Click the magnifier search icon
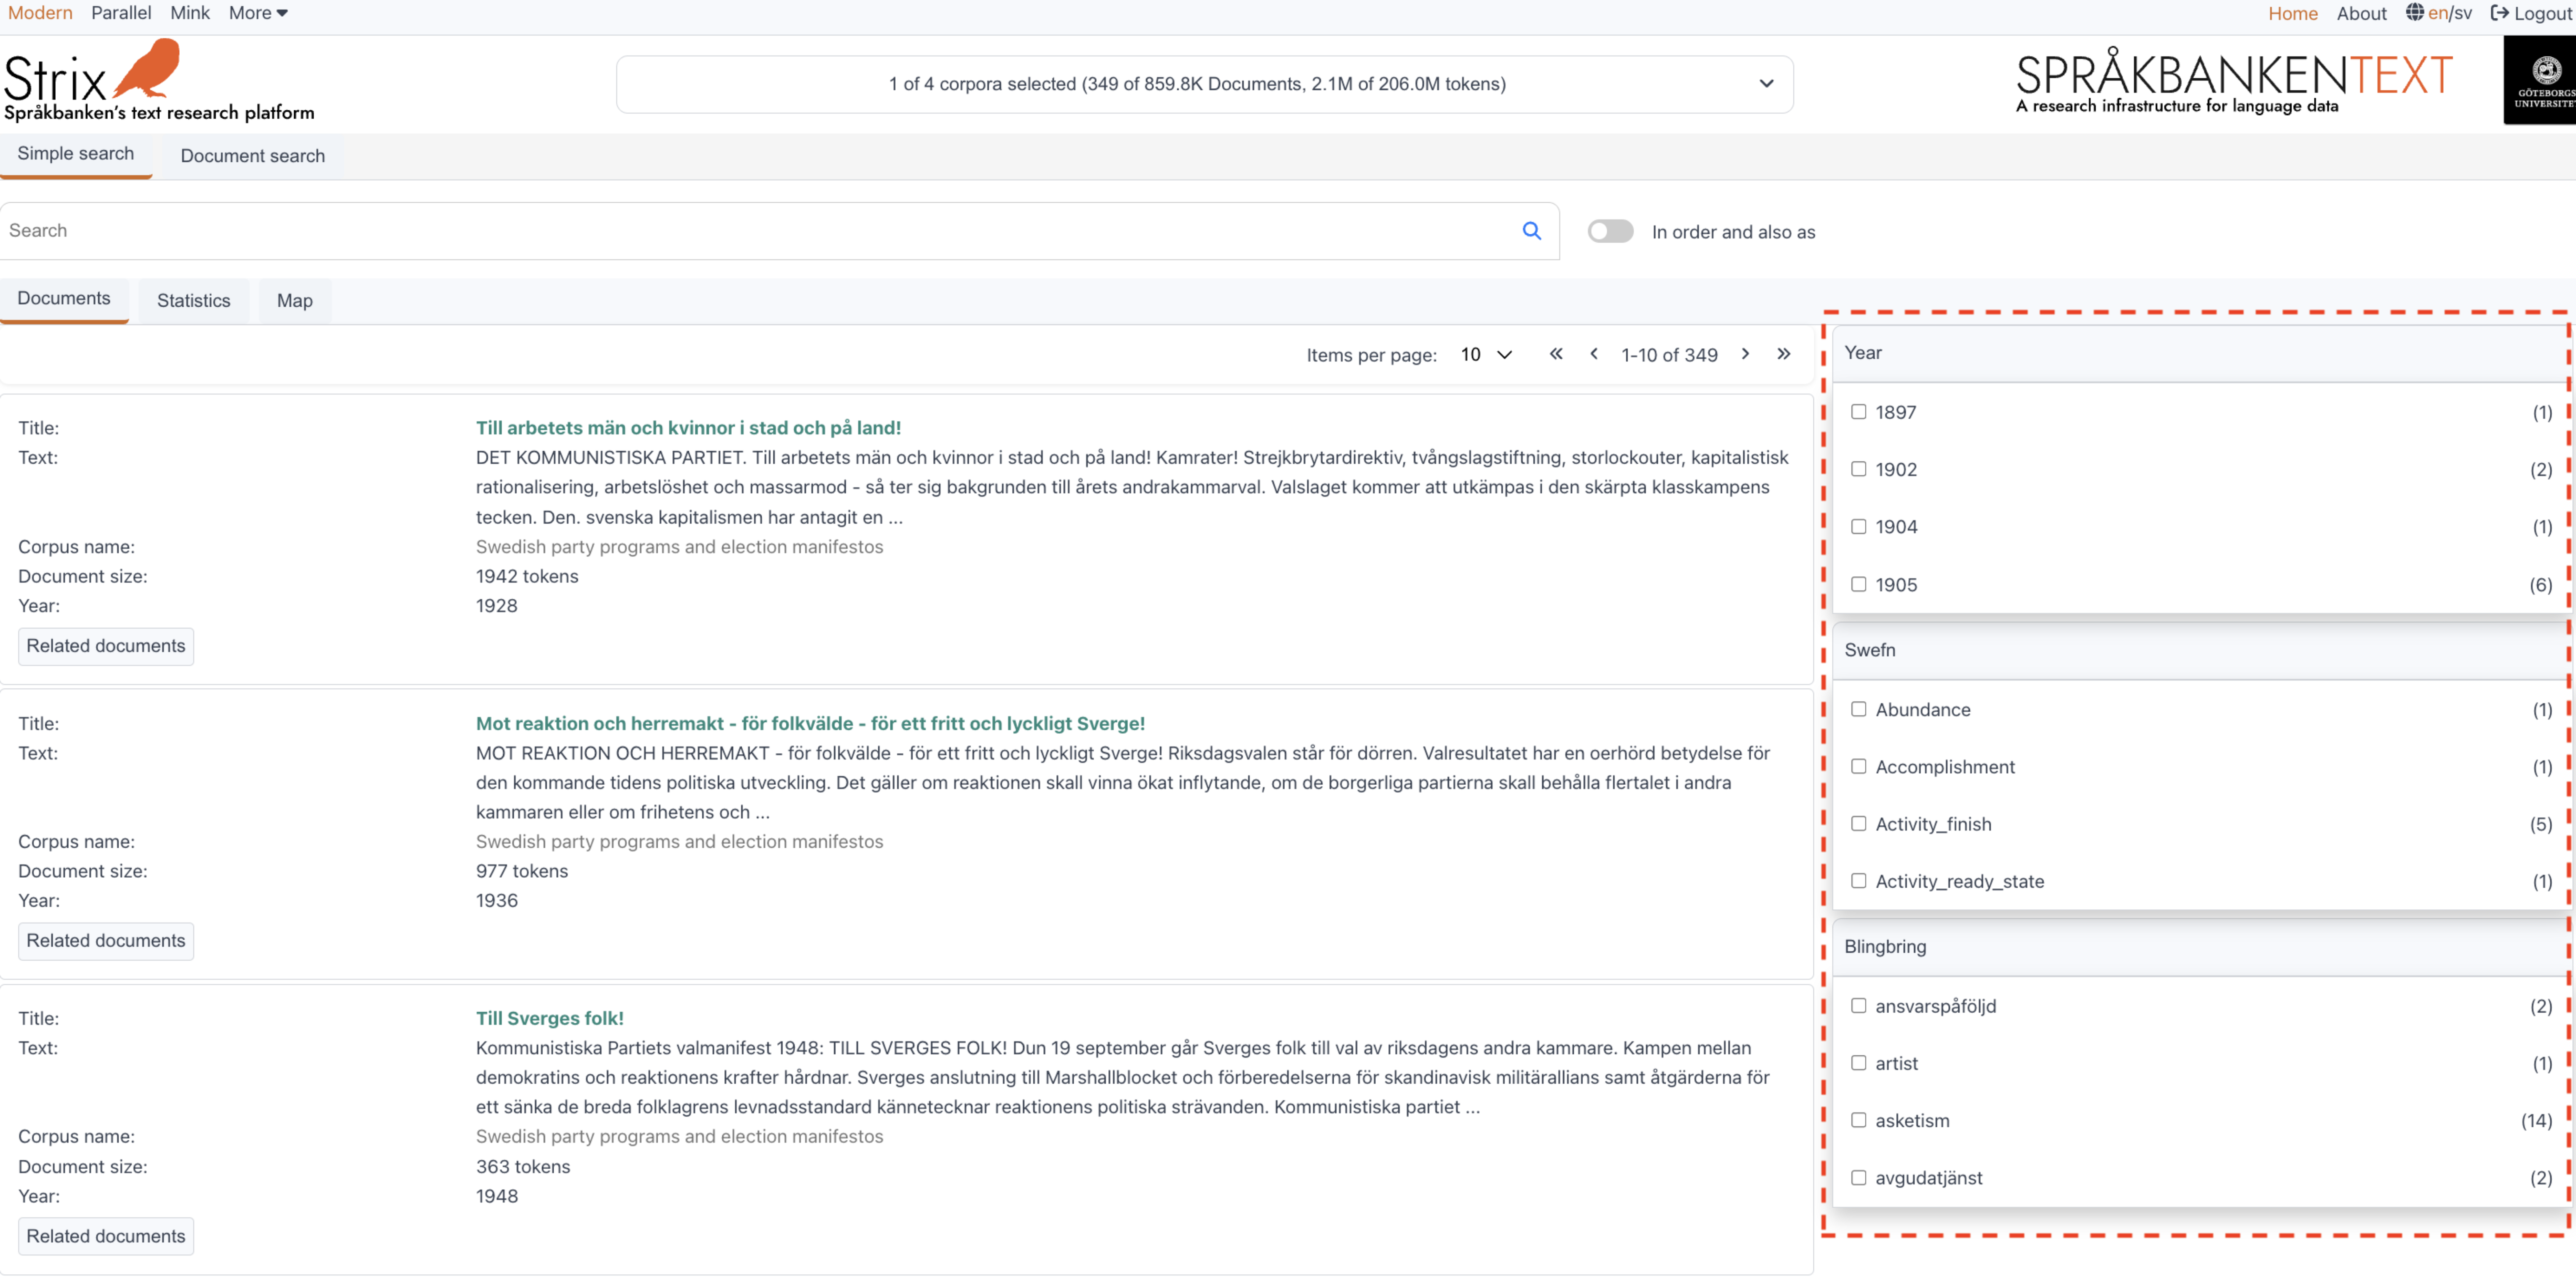This screenshot has height=1278, width=2576. [x=1531, y=231]
